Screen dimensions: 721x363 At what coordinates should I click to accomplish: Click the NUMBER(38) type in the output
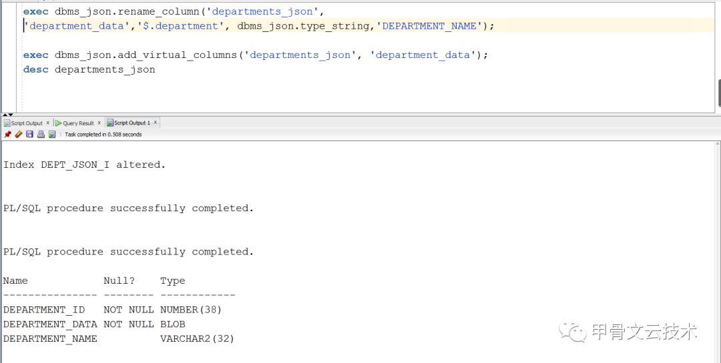coord(191,310)
